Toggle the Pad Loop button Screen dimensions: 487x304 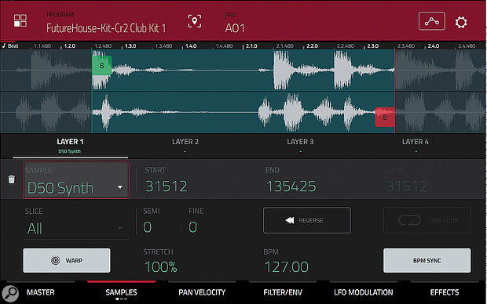(427, 220)
